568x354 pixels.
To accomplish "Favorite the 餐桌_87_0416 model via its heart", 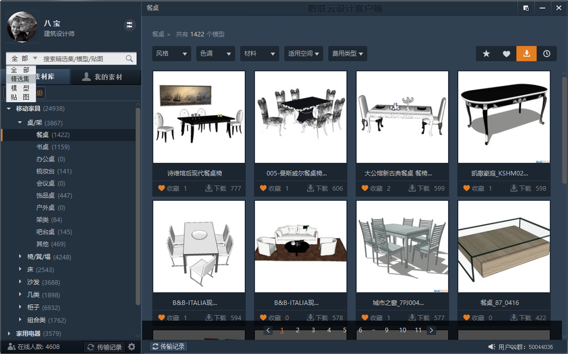I will tap(467, 318).
